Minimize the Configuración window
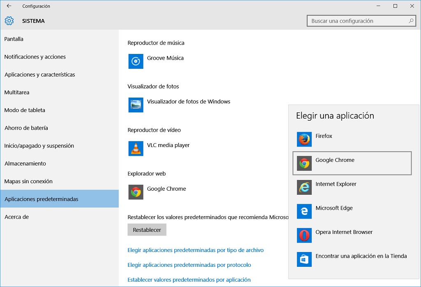Image resolution: width=421 pixels, height=287 pixels. pos(378,6)
